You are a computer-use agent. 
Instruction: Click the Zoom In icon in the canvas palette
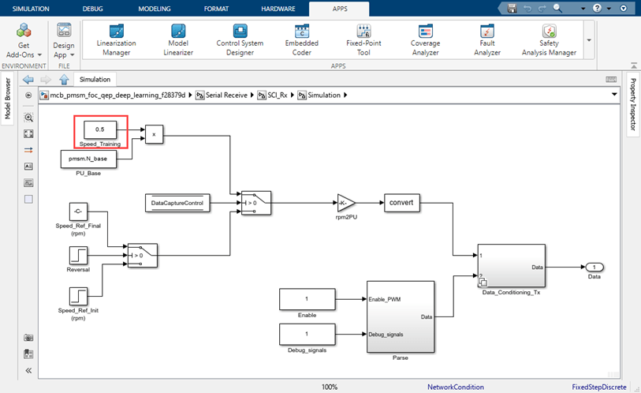(29, 117)
